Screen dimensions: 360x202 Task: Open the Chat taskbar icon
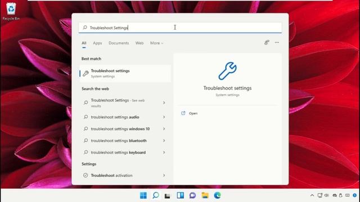(x=192, y=195)
